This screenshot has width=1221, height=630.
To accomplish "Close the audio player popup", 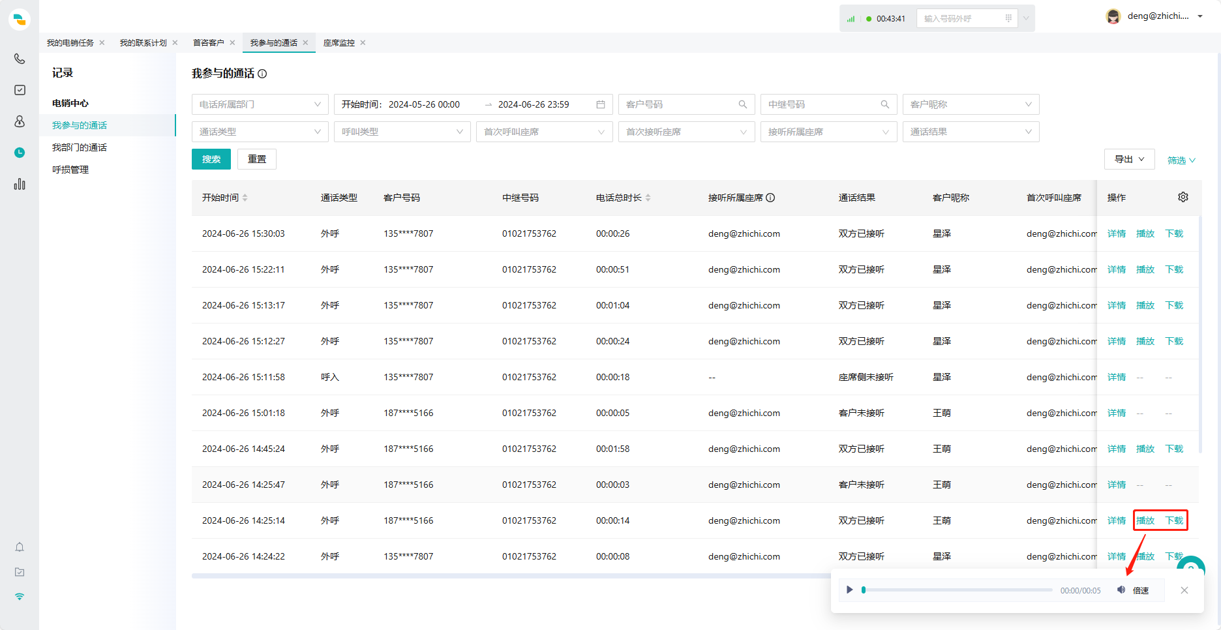I will [1184, 590].
